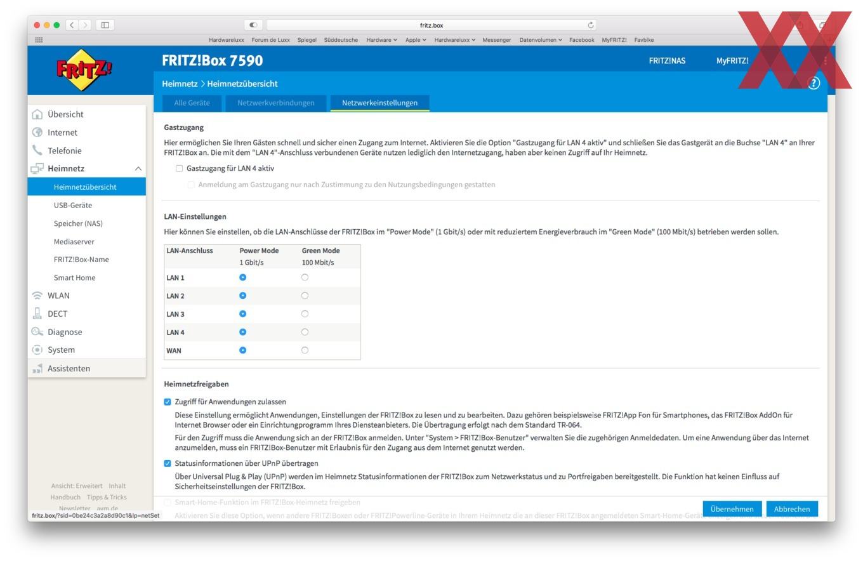Open the Facebook bookmark

click(x=581, y=40)
